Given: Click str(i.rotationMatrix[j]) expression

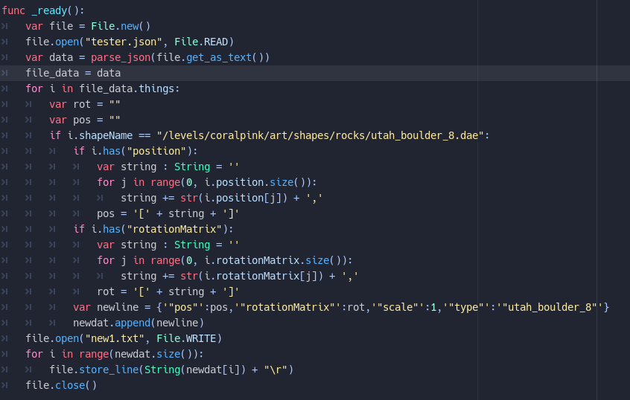Looking at the screenshot, I should [252, 277].
